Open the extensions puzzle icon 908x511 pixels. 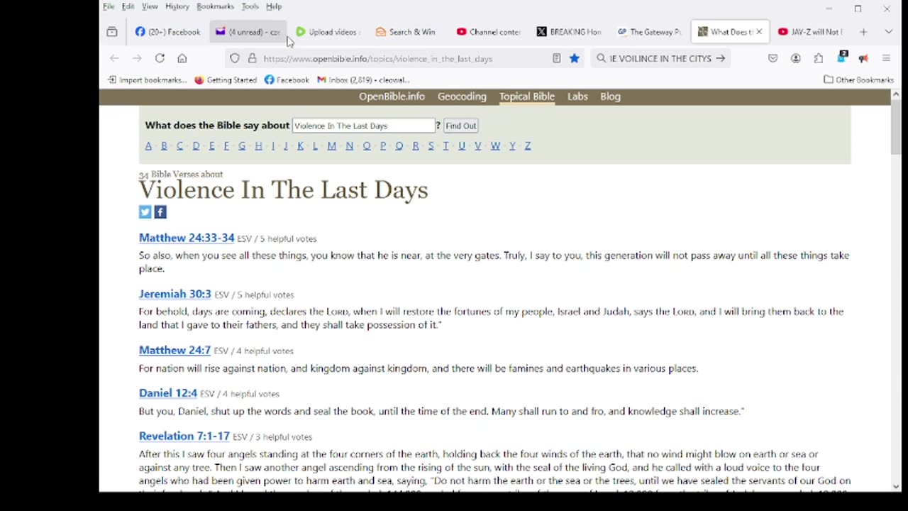(x=819, y=58)
